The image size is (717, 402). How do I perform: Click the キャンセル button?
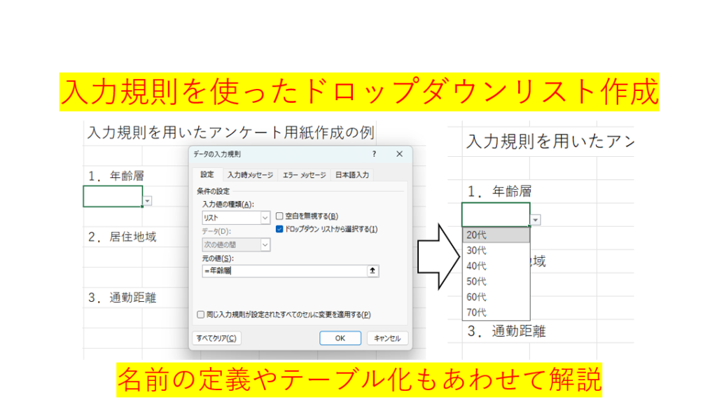(387, 338)
